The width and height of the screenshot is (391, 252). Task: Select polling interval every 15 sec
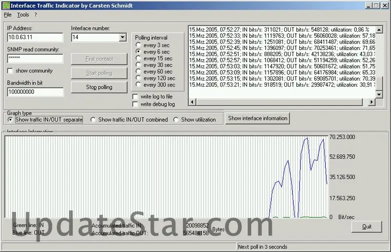tap(138, 58)
